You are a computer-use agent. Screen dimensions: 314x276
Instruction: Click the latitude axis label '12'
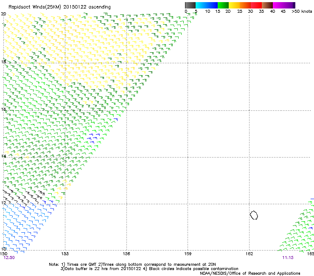point(3,203)
